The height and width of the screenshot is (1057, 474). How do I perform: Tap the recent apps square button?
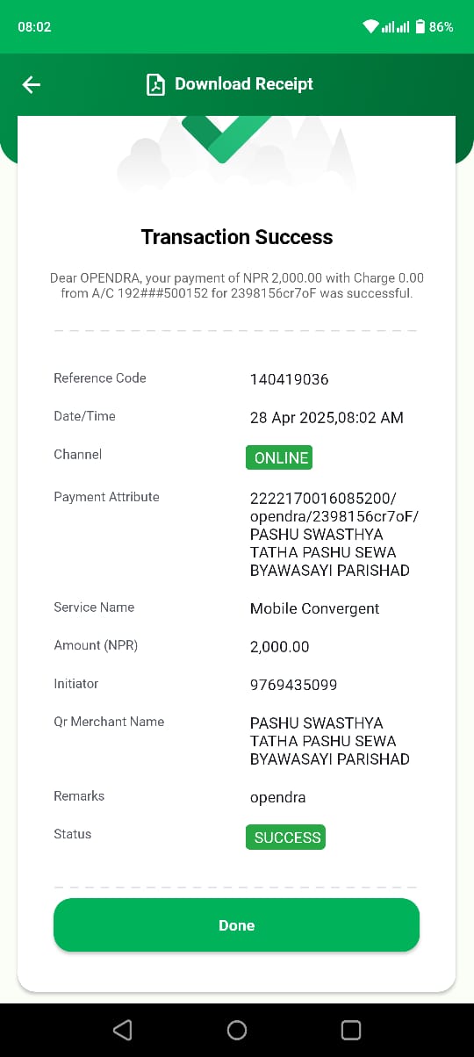point(350,1030)
